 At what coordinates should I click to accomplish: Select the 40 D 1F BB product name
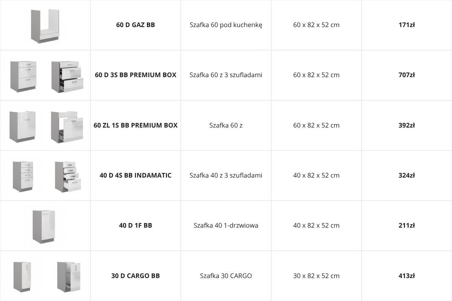coord(136,225)
